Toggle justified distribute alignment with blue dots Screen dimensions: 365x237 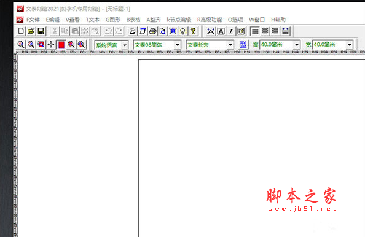point(285,31)
